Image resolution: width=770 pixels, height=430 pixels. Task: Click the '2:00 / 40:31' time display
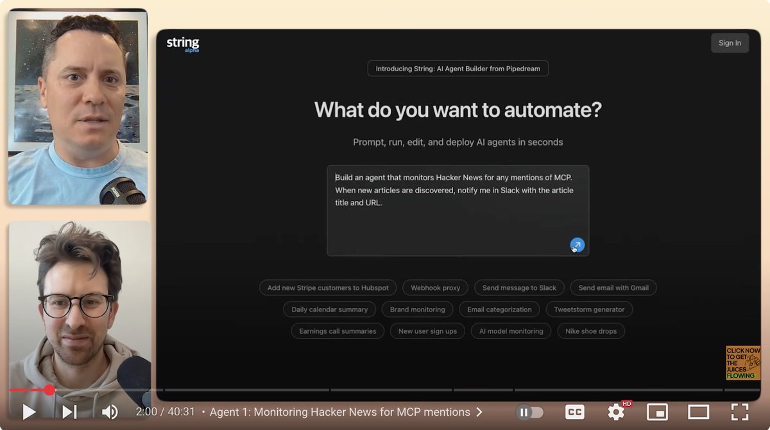tap(165, 412)
